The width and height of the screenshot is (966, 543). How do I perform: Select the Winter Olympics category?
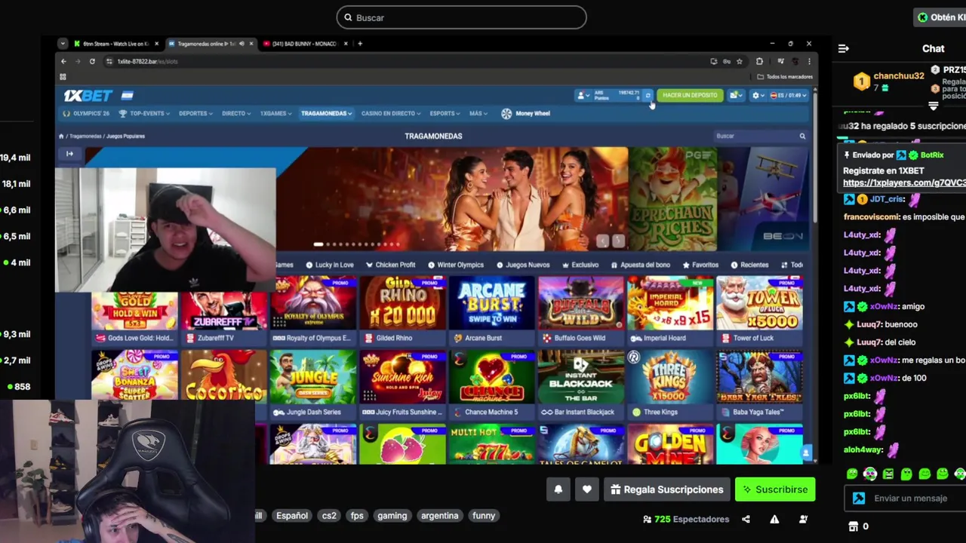coord(456,265)
